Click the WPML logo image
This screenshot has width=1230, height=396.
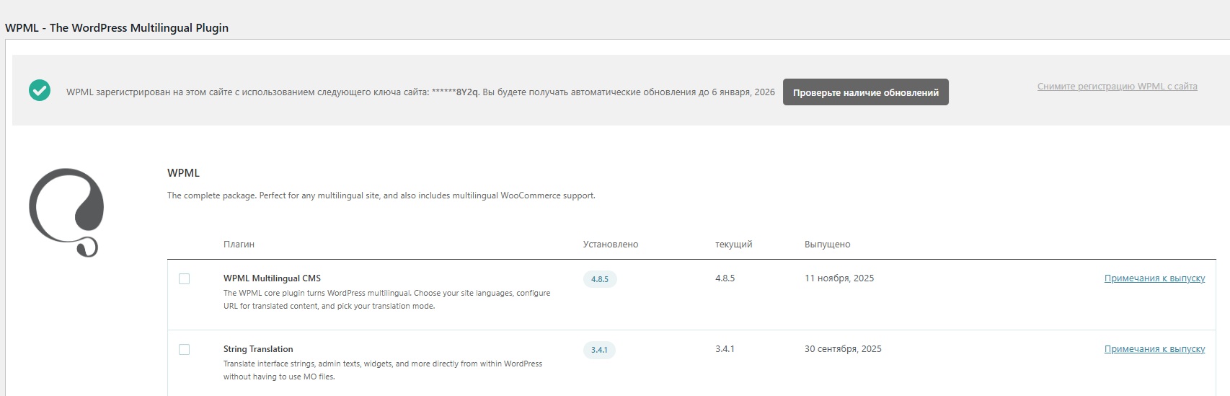[x=66, y=212]
